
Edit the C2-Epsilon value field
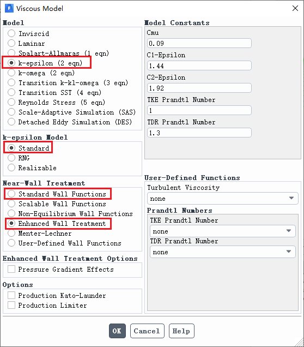point(199,88)
